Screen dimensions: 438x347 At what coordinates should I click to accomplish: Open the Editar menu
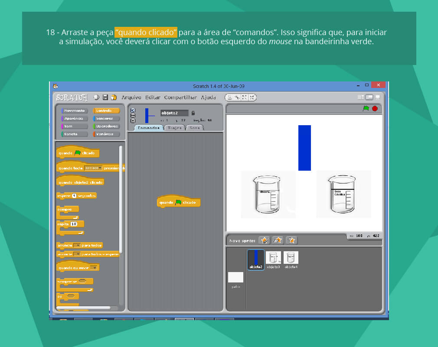153,97
